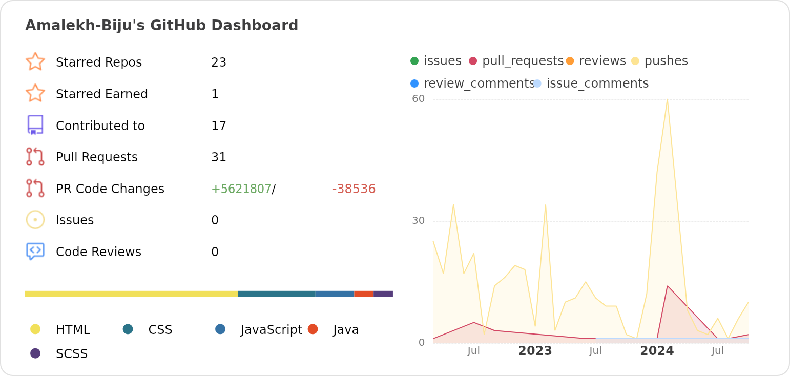This screenshot has height=376, width=790.
Task: Click the Java language label
Action: pos(346,330)
